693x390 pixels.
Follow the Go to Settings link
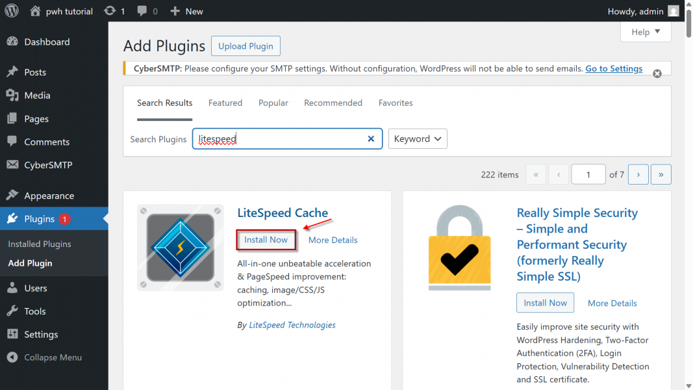(614, 68)
